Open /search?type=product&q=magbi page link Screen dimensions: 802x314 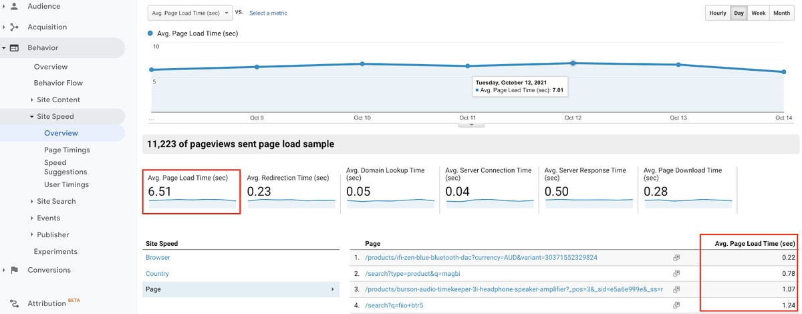[412, 273]
